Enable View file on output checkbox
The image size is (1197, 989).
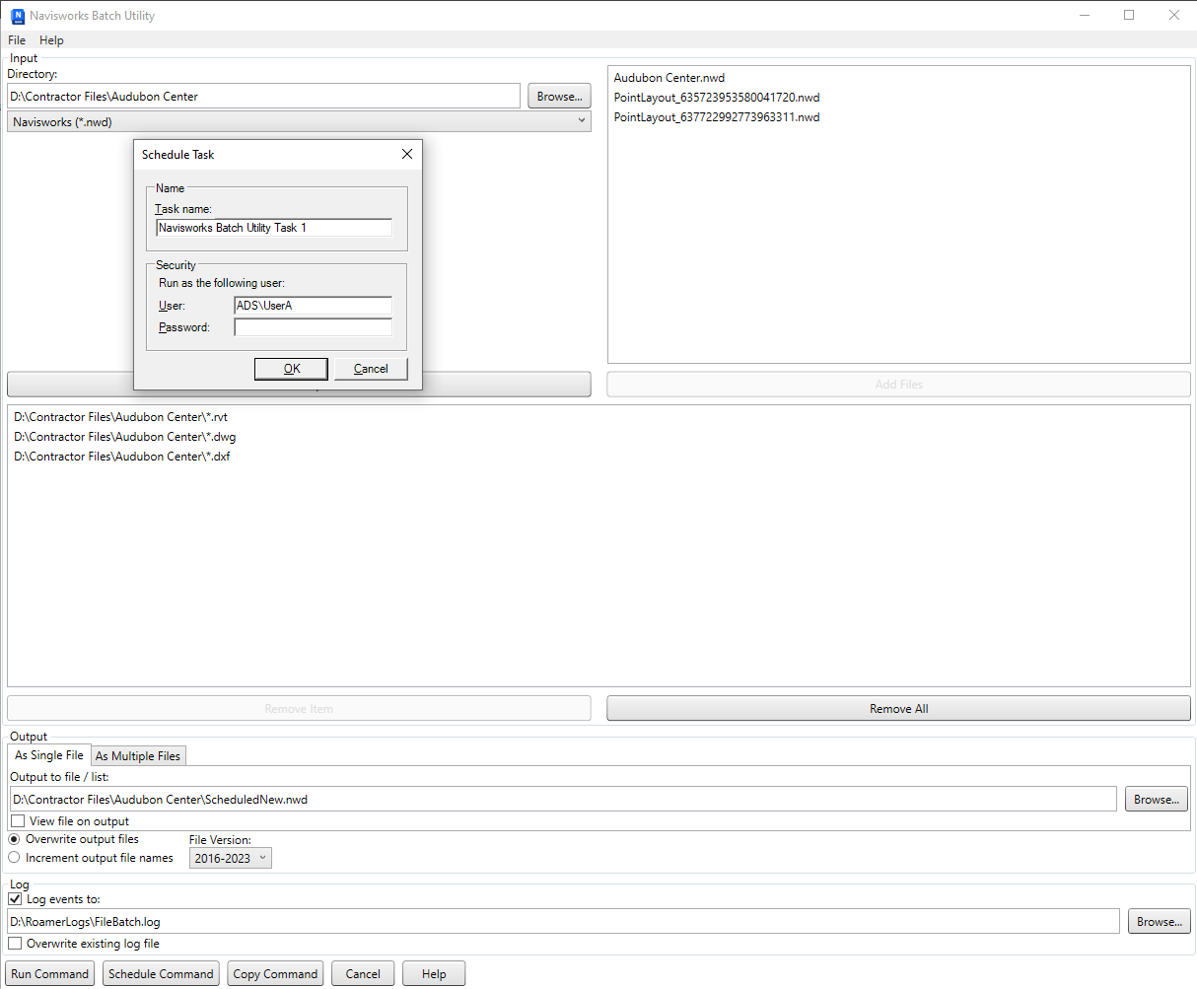point(18,820)
